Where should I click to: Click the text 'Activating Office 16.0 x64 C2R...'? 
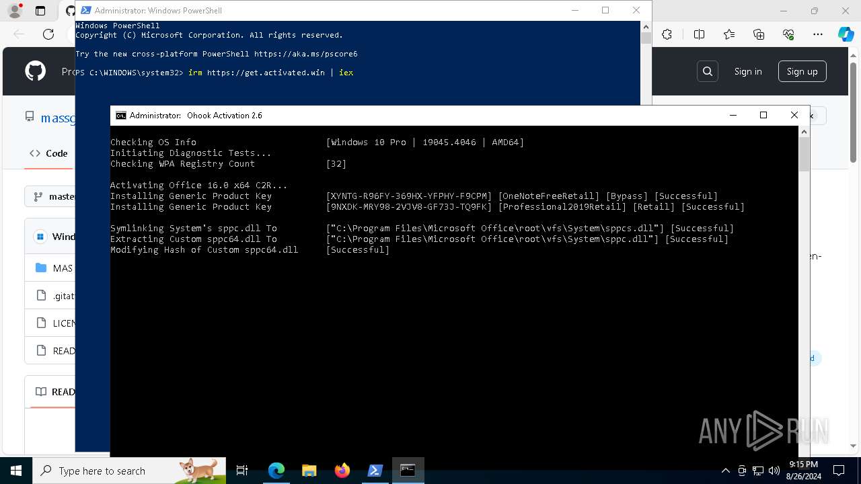(x=199, y=185)
